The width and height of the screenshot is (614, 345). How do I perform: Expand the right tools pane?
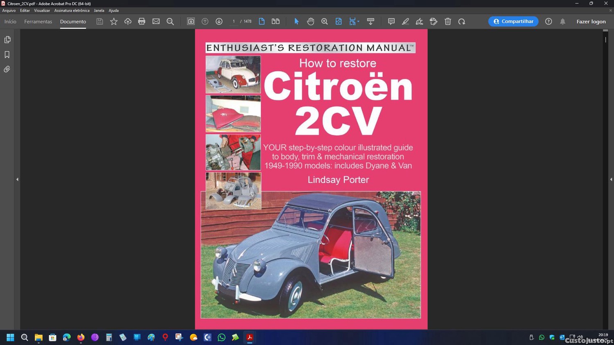point(611,179)
